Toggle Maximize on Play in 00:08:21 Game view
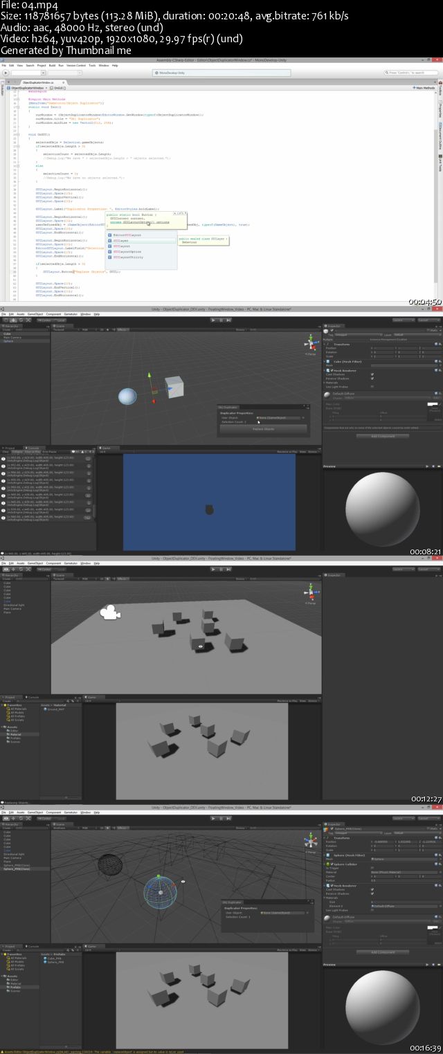The width and height of the screenshot is (443, 1054). coord(287,451)
